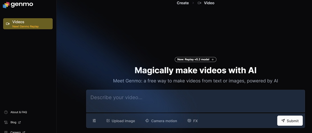Click the camera icon in the breadcrumb

point(199,3)
